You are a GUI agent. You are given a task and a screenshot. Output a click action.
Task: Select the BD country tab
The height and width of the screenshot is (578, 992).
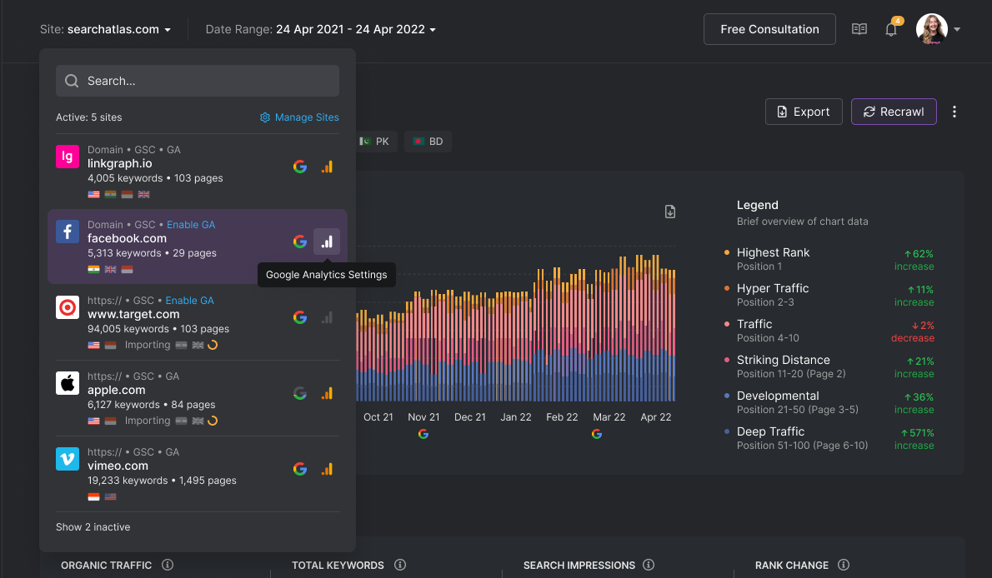click(428, 142)
